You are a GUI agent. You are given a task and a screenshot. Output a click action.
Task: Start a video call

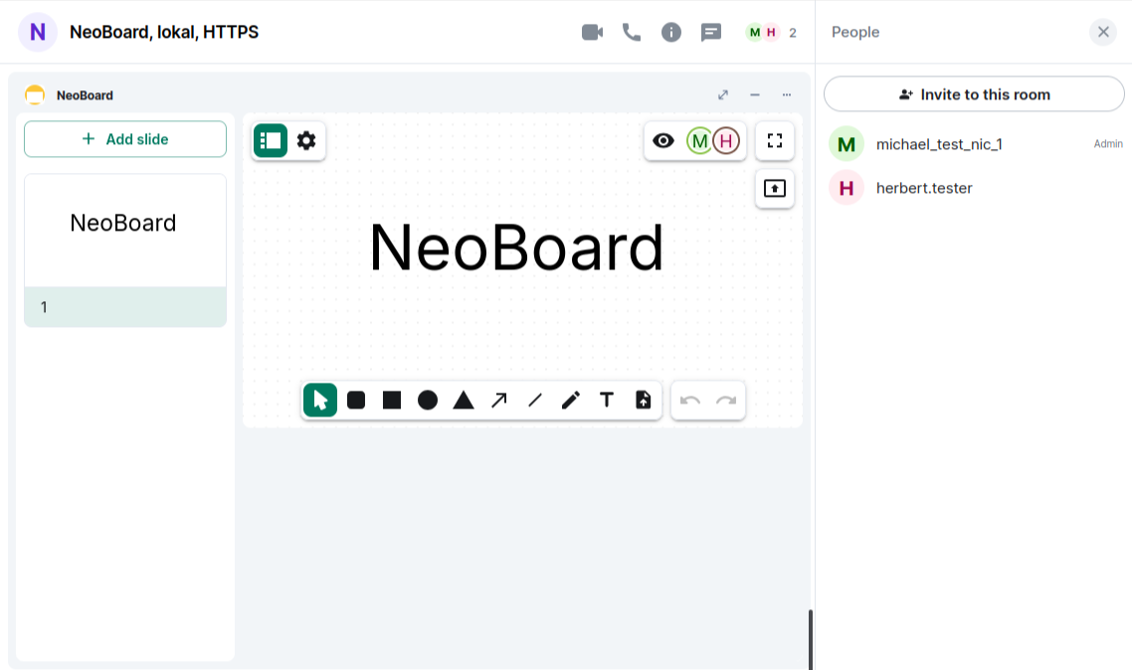(592, 33)
